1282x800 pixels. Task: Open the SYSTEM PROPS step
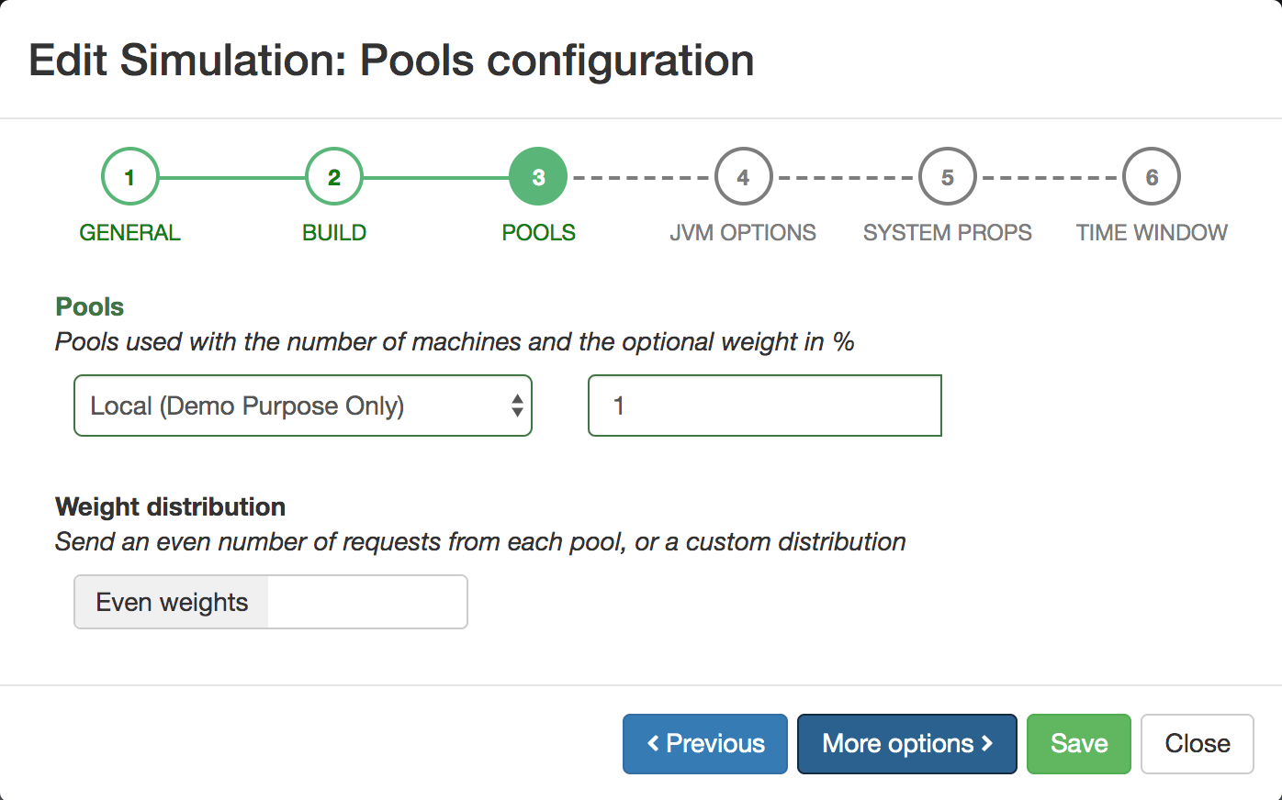pos(947,233)
